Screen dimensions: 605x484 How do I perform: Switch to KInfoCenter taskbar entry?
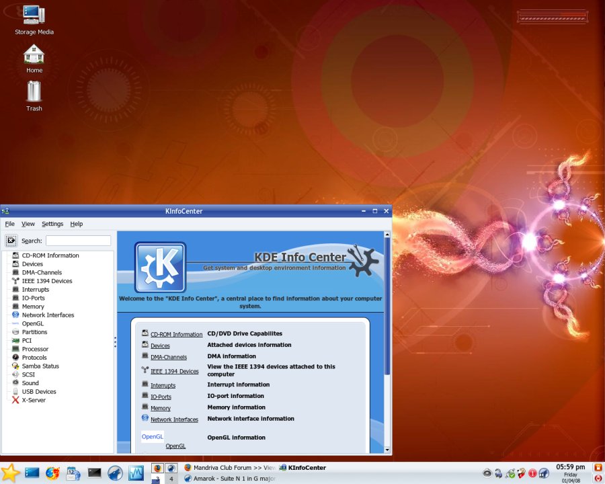tap(303, 468)
